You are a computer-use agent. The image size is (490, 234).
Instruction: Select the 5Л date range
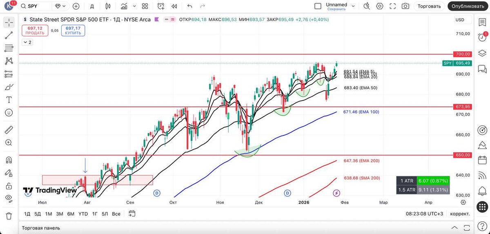105,214
